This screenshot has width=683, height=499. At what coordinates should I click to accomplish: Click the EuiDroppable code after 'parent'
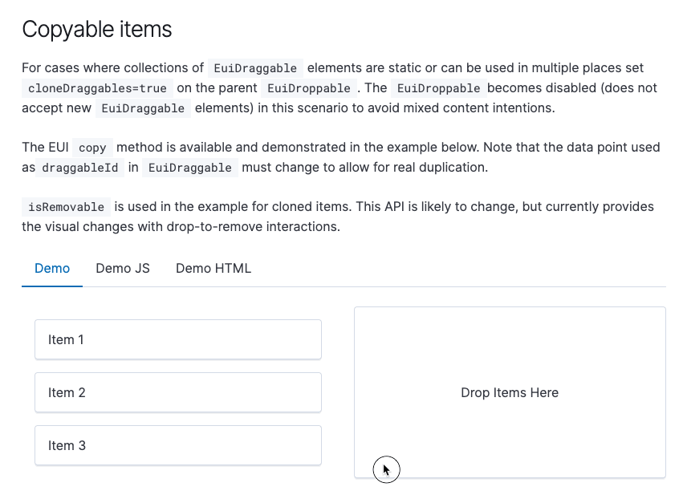point(309,88)
